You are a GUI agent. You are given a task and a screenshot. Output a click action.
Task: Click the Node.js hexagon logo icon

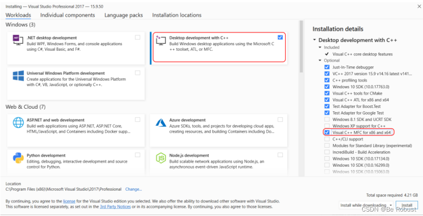click(x=161, y=158)
